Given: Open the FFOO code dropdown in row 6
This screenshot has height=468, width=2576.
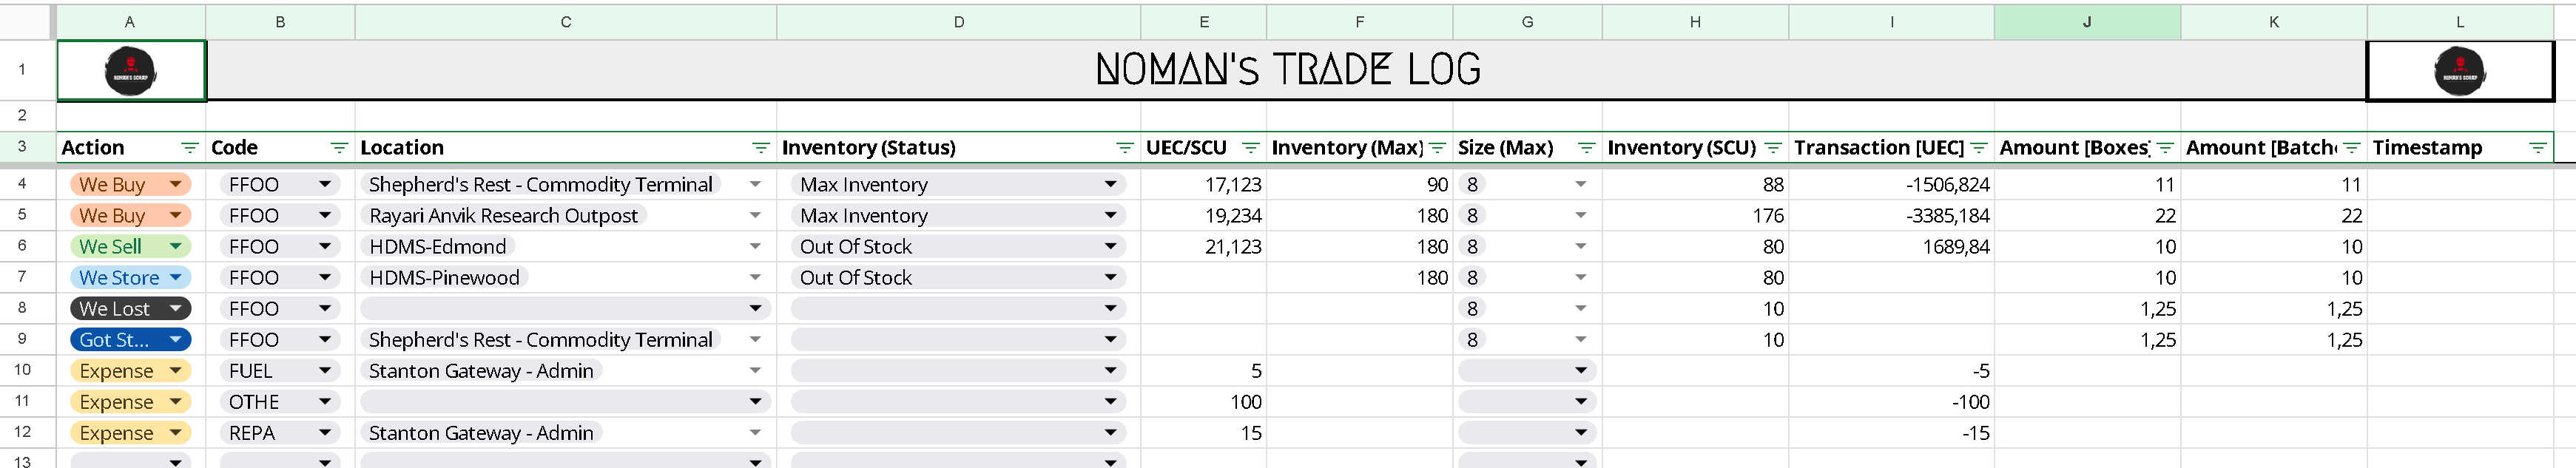Looking at the screenshot, I should (x=323, y=246).
